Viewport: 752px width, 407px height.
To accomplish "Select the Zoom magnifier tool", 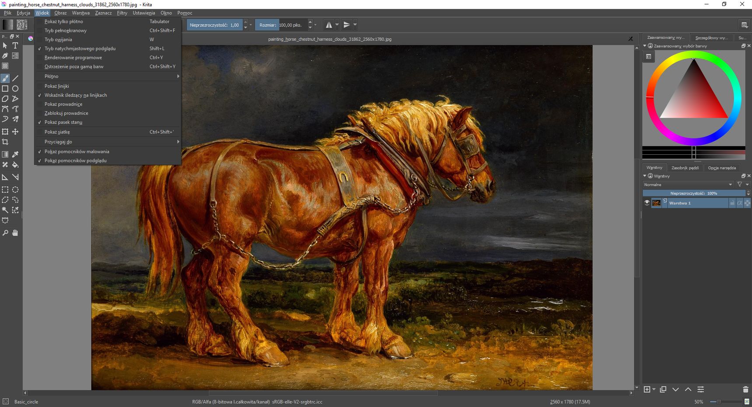I will pos(5,233).
